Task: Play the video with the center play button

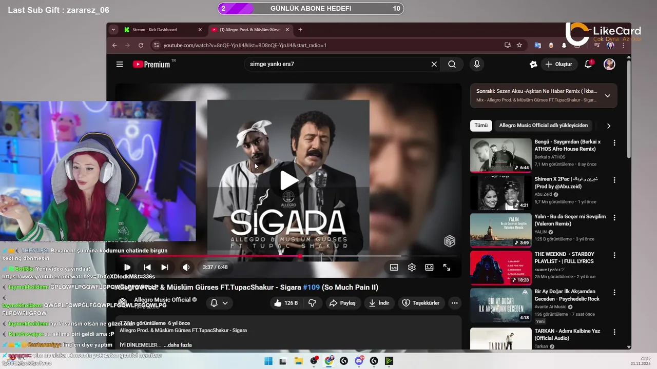Action: click(x=288, y=180)
